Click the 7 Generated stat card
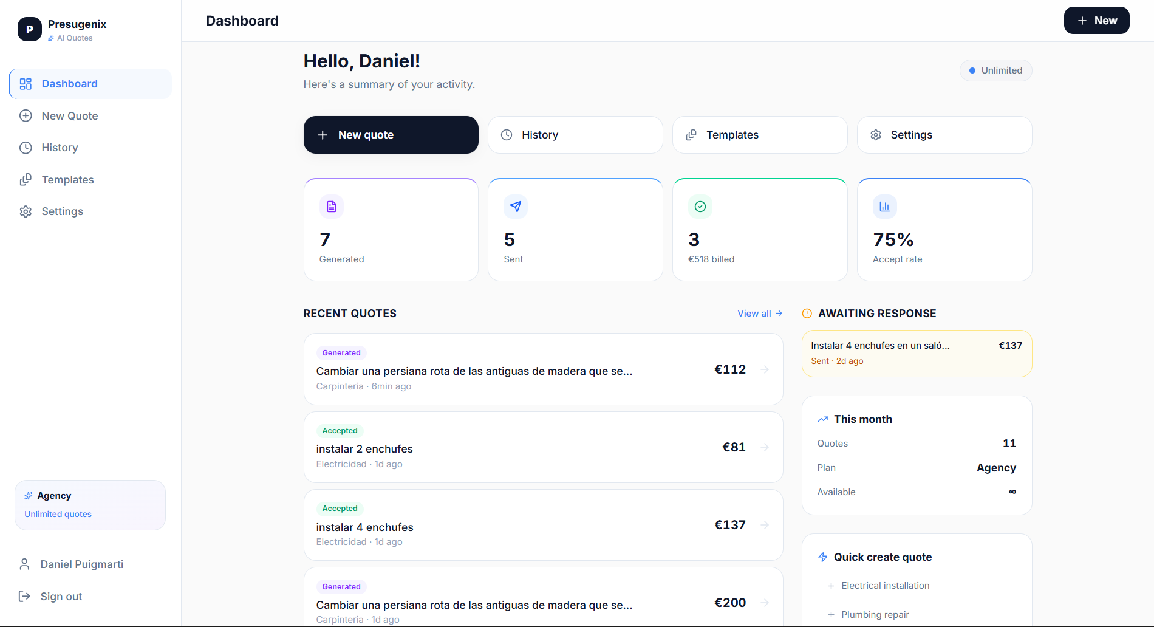1154x627 pixels. tap(391, 230)
